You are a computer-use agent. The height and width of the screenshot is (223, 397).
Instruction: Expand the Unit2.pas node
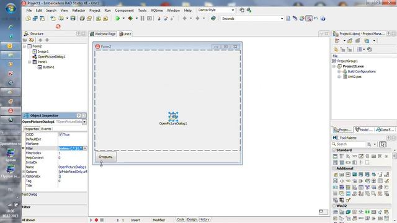click(339, 77)
